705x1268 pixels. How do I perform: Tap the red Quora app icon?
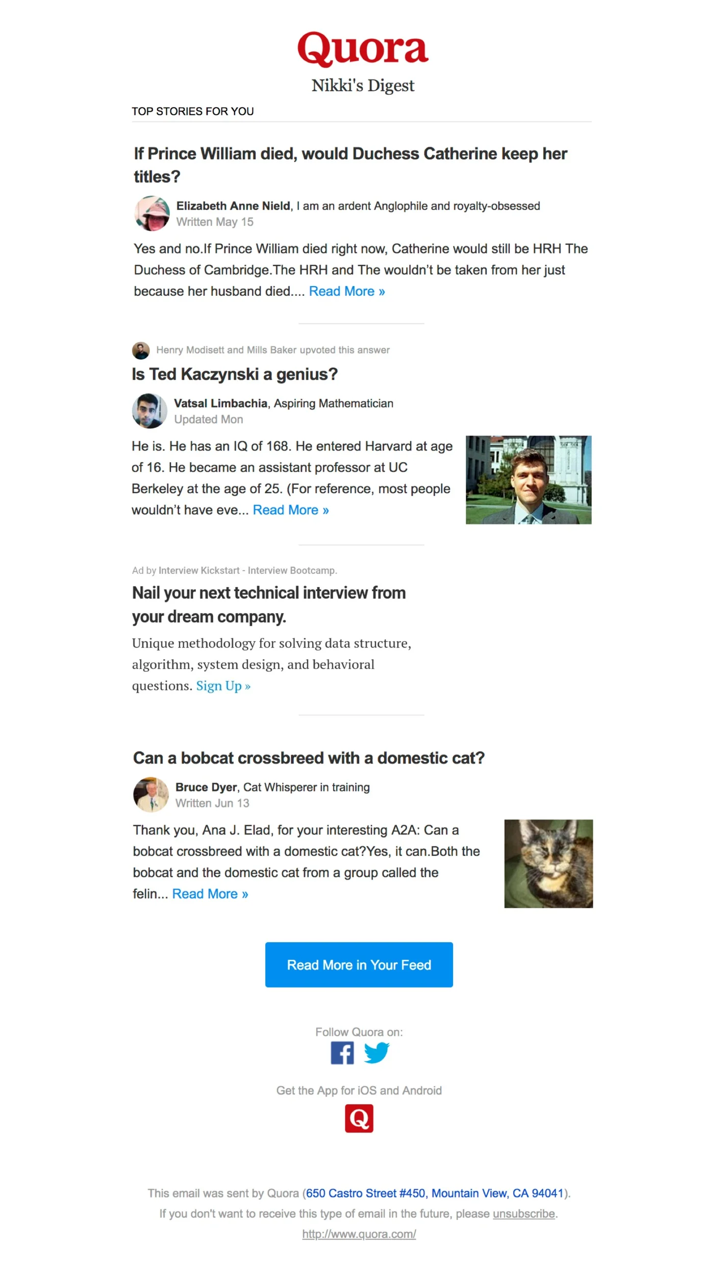click(x=359, y=1119)
